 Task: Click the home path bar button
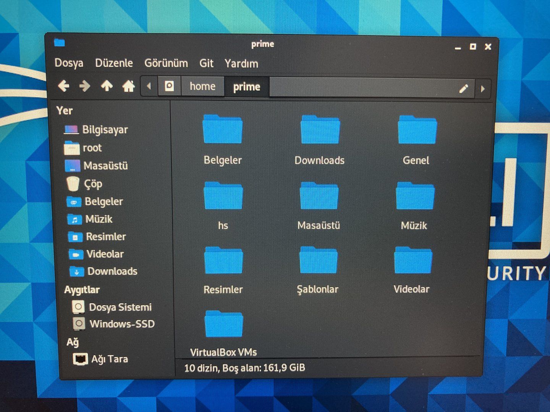tap(202, 86)
